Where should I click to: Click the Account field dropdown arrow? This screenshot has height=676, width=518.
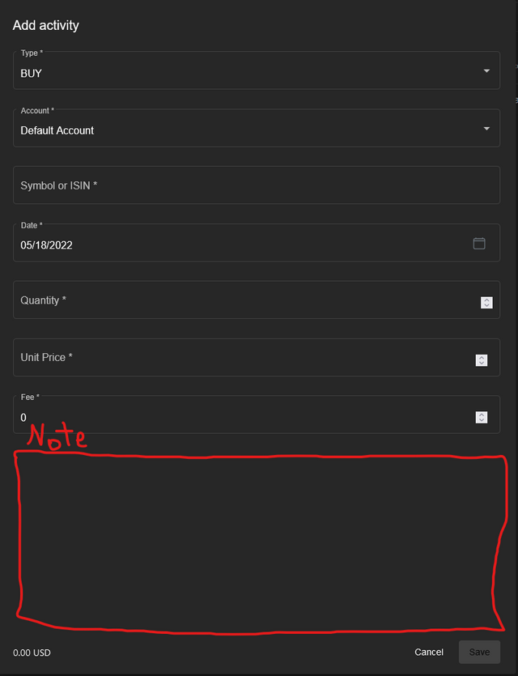(486, 129)
